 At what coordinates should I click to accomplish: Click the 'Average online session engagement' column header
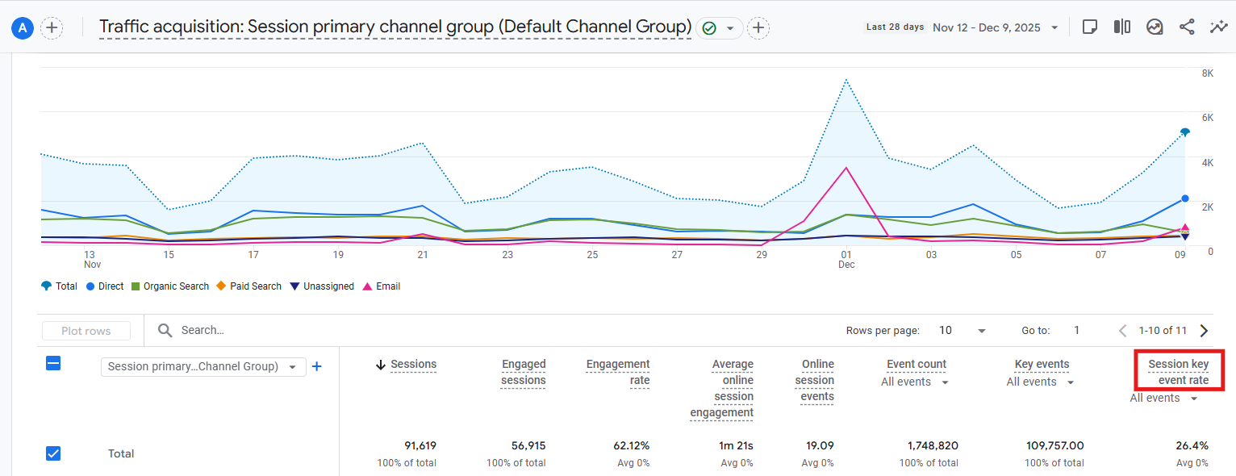pos(722,388)
